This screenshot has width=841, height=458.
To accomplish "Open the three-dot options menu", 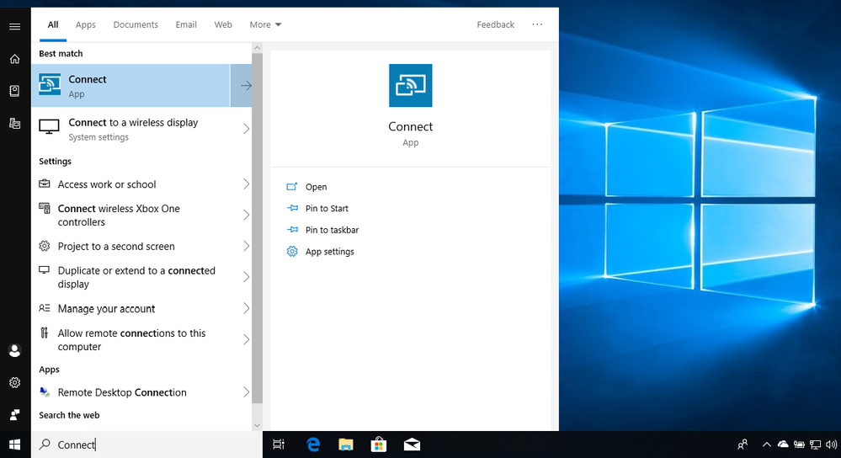I will click(x=537, y=24).
